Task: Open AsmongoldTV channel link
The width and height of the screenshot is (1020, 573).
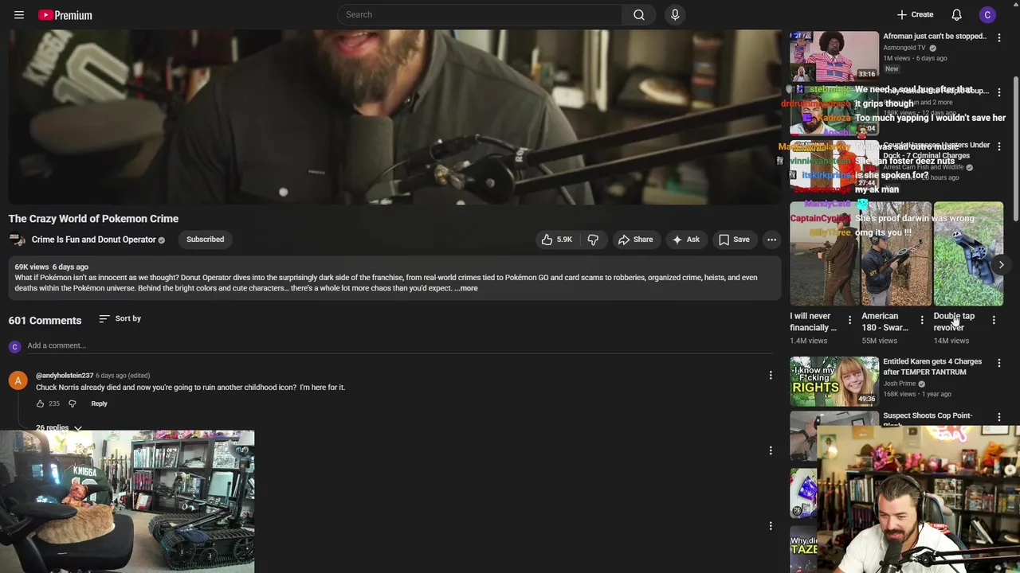Action: click(904, 48)
